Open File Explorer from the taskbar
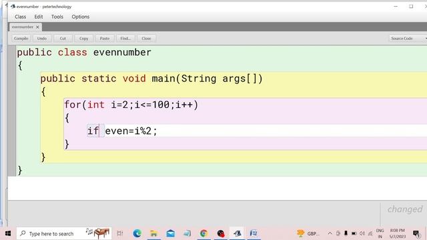 coord(154,233)
